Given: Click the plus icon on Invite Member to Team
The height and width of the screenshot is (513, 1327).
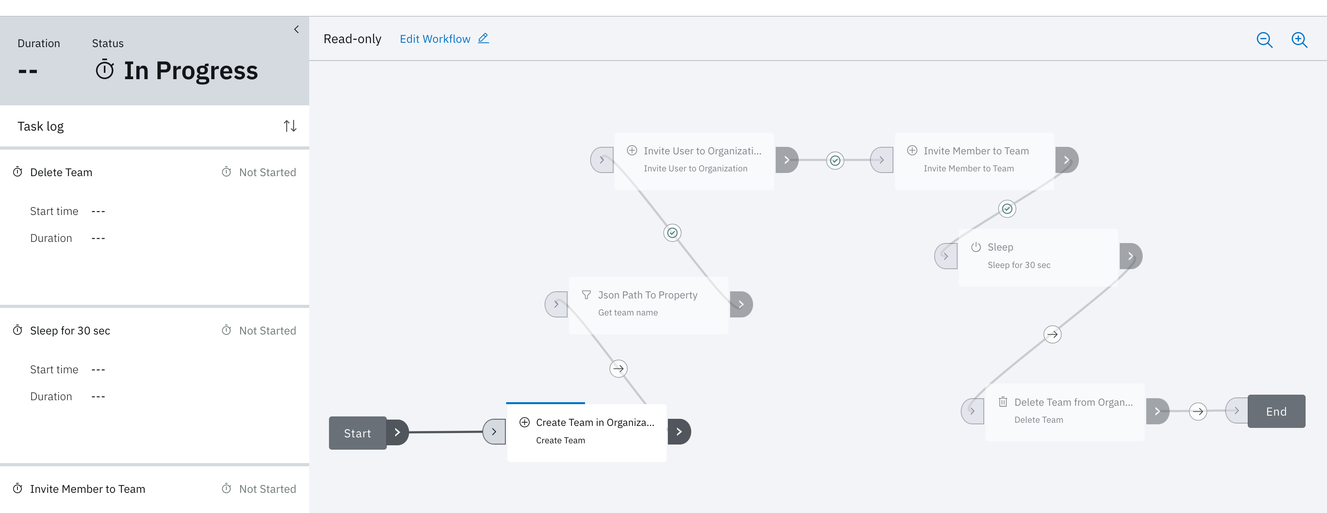Looking at the screenshot, I should (x=912, y=151).
